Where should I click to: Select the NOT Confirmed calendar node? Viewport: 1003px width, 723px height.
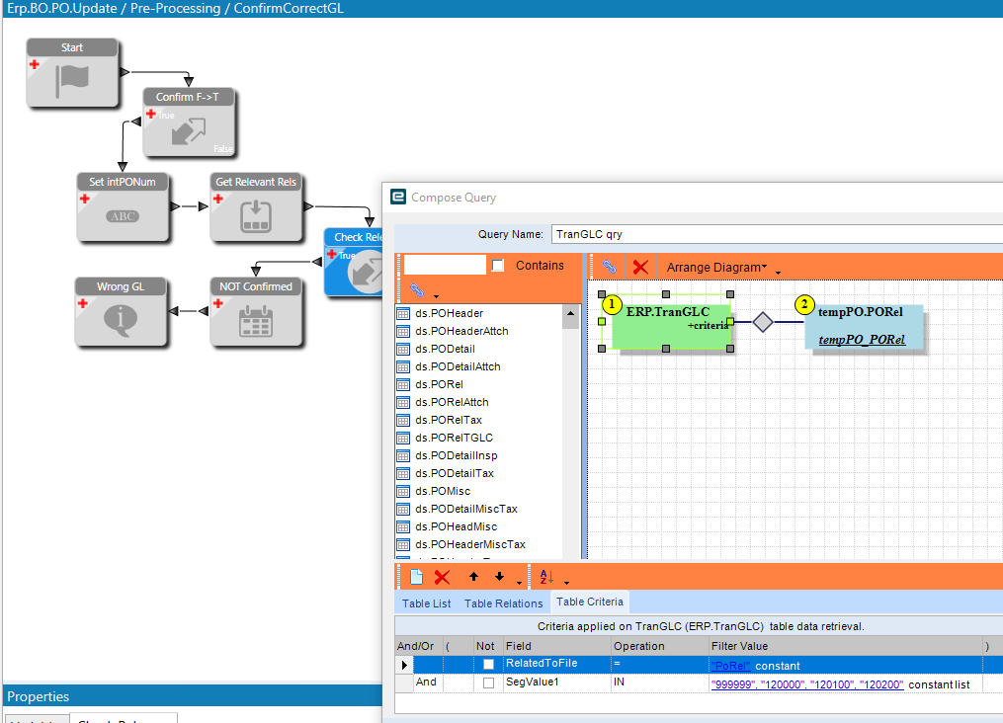tap(256, 312)
